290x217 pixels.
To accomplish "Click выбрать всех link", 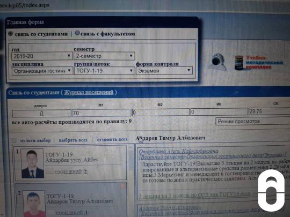I will 73,140.
